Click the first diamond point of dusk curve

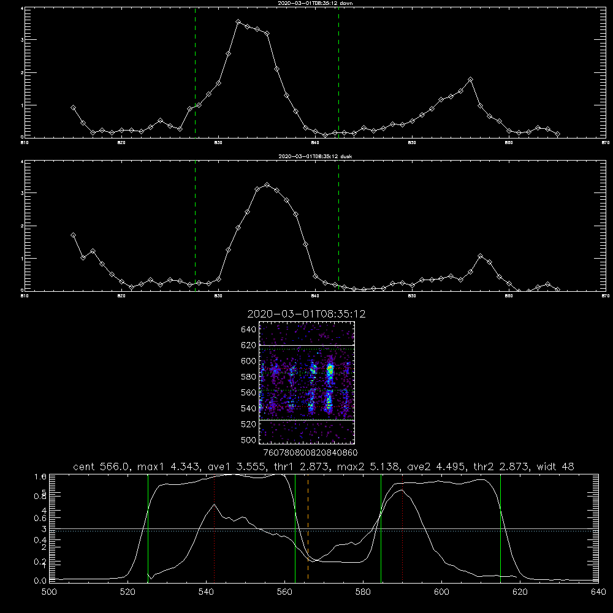(x=73, y=235)
